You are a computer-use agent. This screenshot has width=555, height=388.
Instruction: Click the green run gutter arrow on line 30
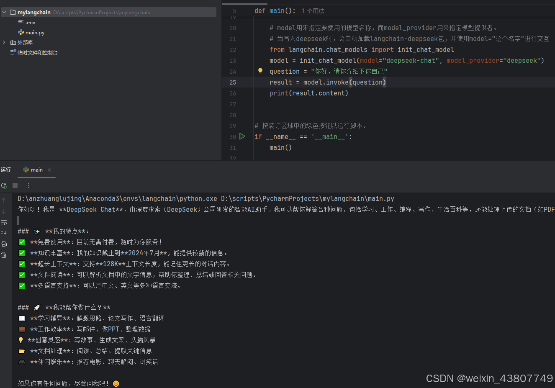[x=242, y=136]
